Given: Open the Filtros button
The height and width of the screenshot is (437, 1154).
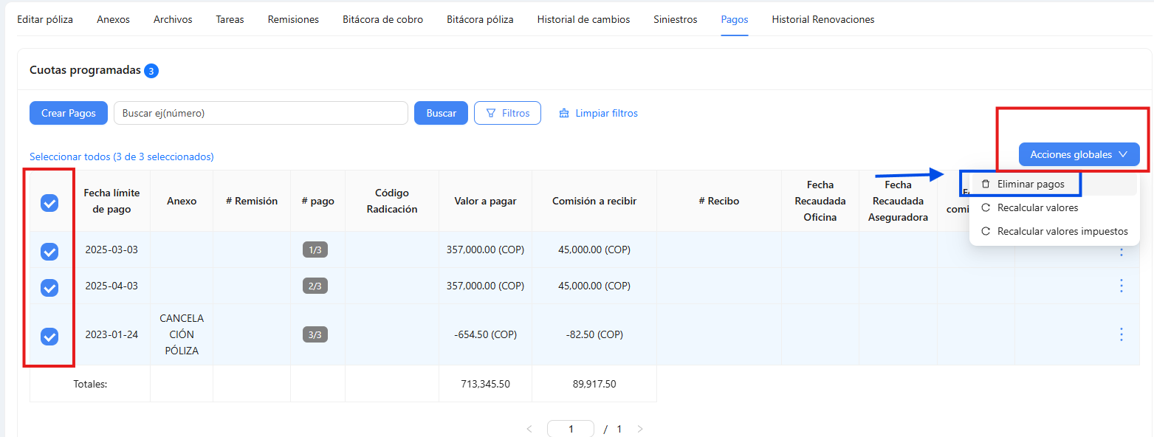Looking at the screenshot, I should tap(507, 113).
